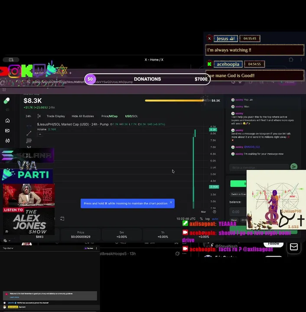Screen dimensions: 306x312
Task: Toggle USD/SOL denomination
Action: coord(131,116)
